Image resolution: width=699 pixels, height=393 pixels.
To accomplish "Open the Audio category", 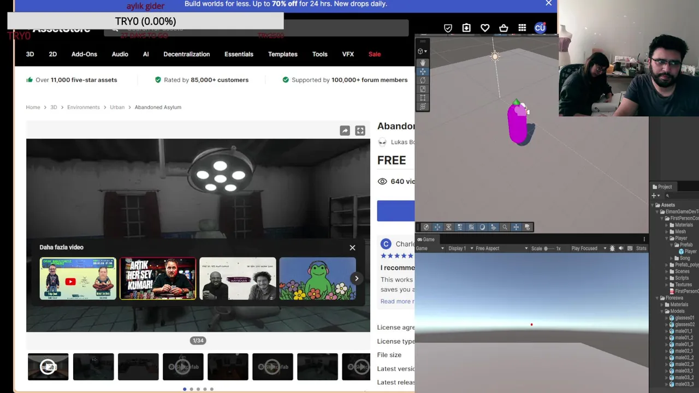I will pos(120,54).
